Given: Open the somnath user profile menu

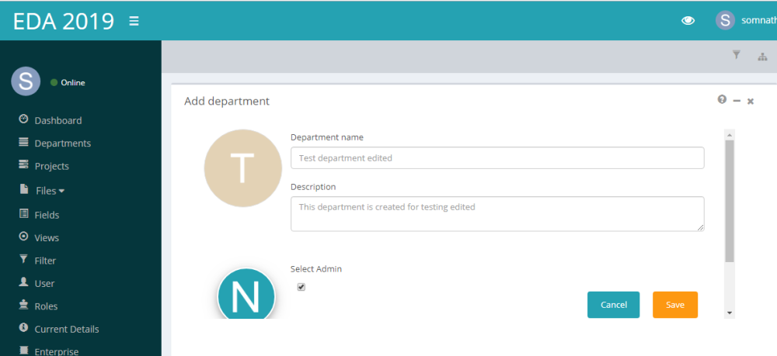Looking at the screenshot, I should (x=744, y=21).
